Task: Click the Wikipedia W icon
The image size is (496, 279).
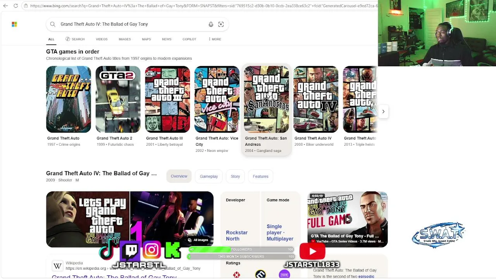Action: [57, 266]
